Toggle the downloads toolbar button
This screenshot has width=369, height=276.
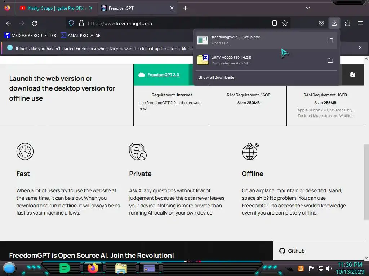pos(334,23)
